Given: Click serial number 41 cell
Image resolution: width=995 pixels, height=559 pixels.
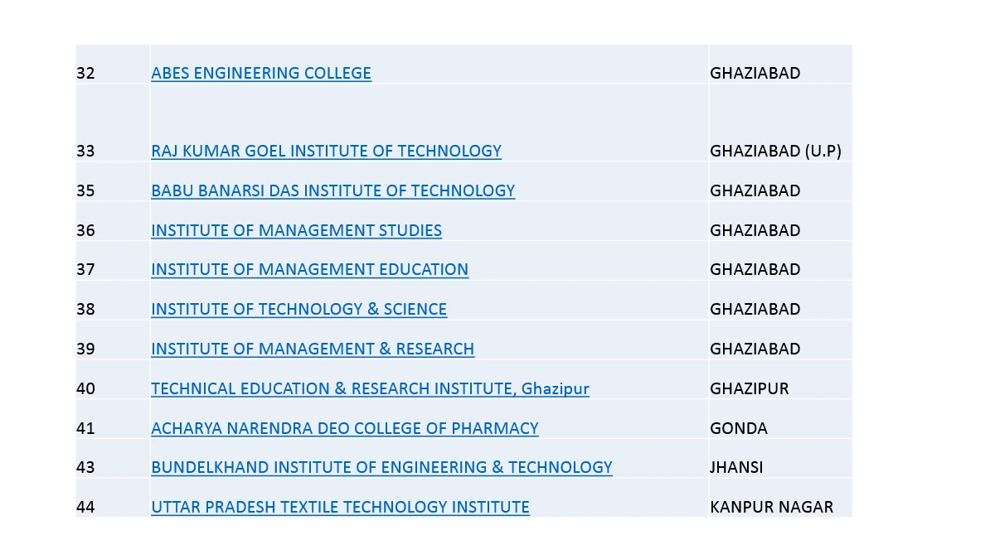Looking at the screenshot, I should click(x=86, y=428).
